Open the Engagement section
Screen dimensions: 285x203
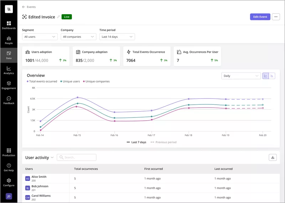click(x=9, y=85)
